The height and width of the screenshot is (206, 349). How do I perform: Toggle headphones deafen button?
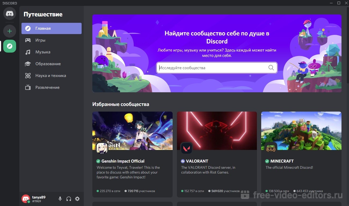[x=69, y=199]
